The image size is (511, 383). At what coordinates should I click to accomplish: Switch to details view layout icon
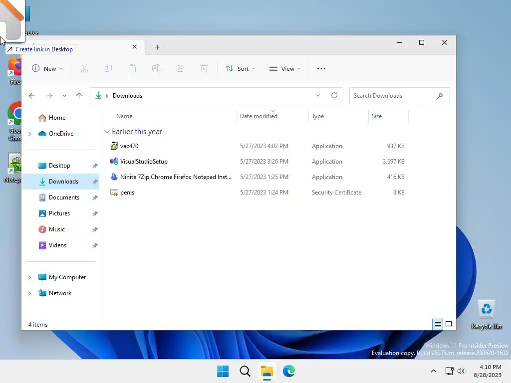click(438, 324)
